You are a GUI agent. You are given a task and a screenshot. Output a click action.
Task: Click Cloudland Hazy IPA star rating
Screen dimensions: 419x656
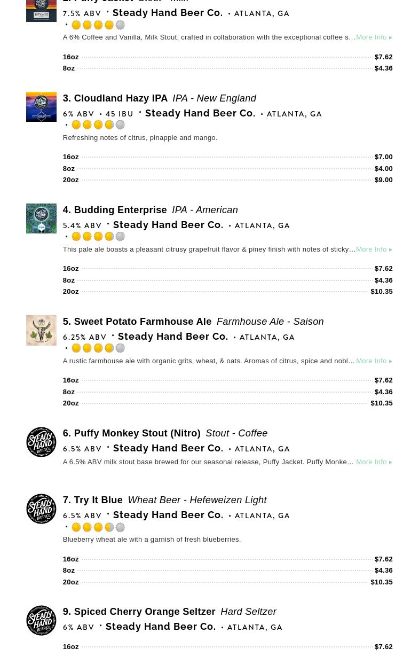[x=98, y=125]
